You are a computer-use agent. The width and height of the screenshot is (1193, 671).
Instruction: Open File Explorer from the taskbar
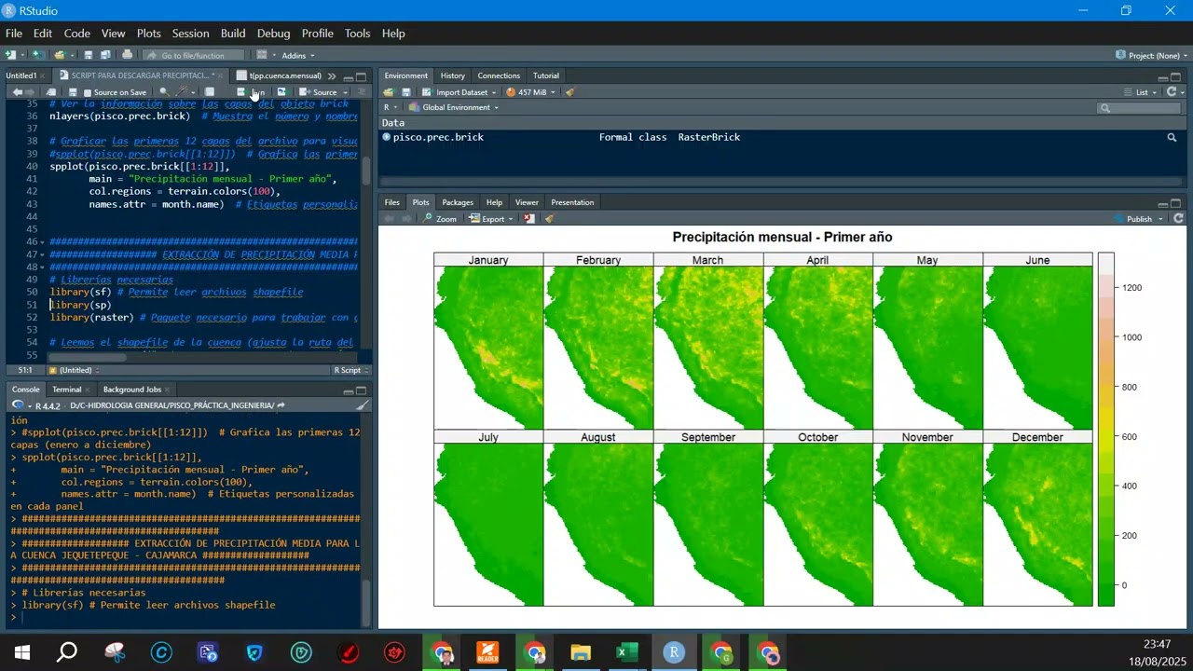pos(581,652)
